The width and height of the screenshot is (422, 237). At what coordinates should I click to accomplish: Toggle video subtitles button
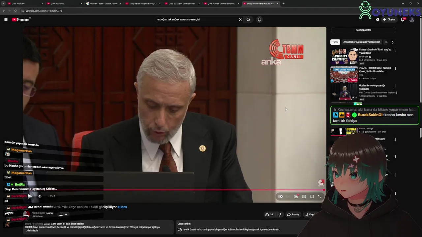(288, 197)
